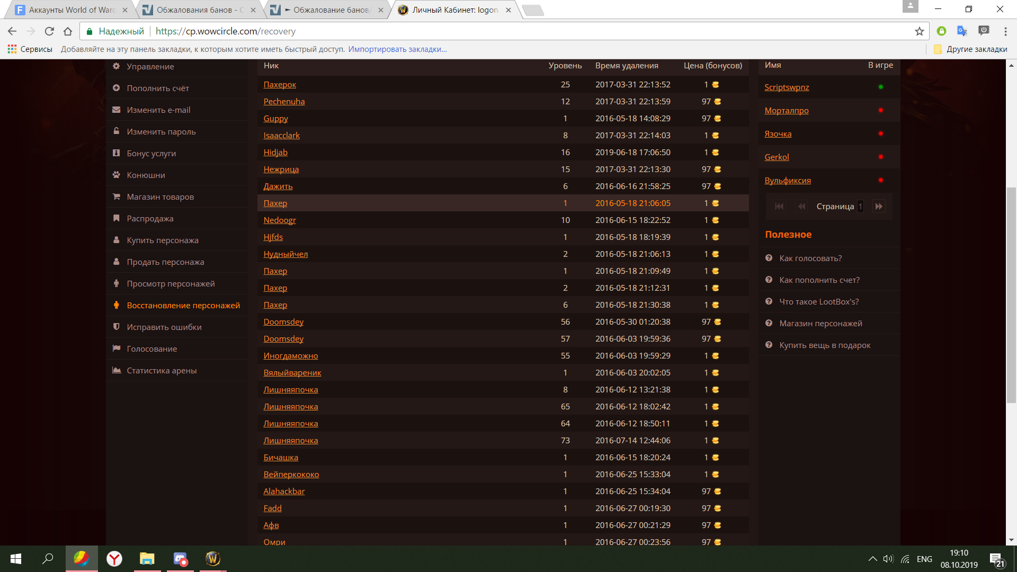Click the URL address bar field

(x=477, y=31)
